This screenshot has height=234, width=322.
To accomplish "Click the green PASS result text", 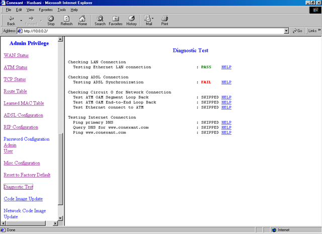I will tap(206, 67).
